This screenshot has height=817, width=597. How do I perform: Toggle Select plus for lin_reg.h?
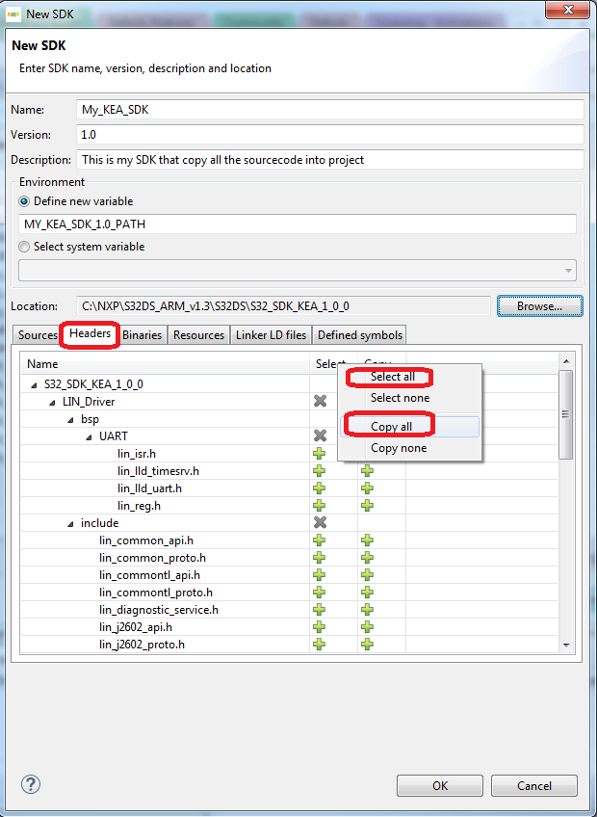coord(320,506)
